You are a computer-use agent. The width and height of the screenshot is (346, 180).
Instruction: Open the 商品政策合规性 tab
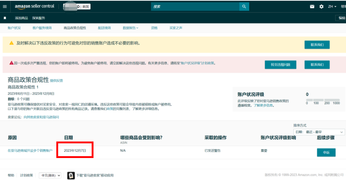pos(75,28)
